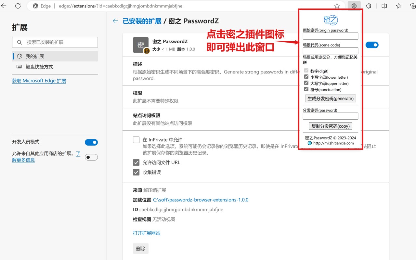Reload the page with refresh icon
This screenshot has width=416, height=260.
click(x=18, y=6)
